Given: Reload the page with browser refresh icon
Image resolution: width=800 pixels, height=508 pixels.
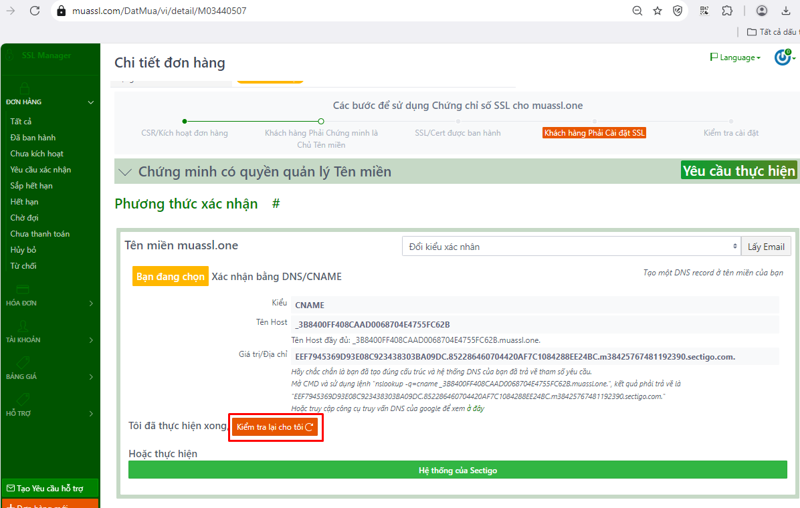Looking at the screenshot, I should (35, 11).
